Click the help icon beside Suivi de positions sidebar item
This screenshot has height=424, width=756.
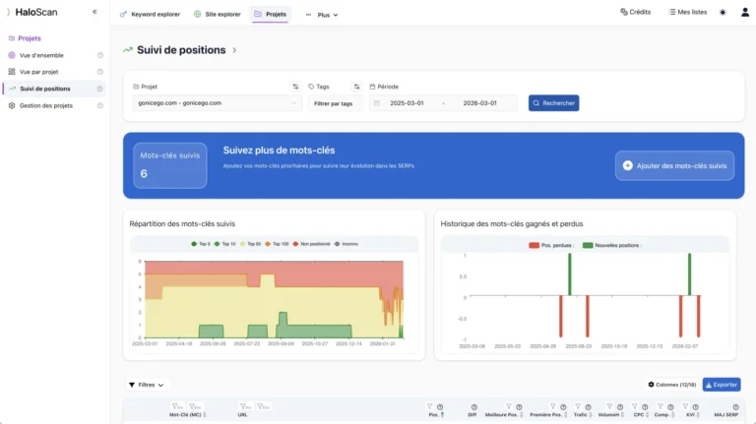tap(99, 89)
